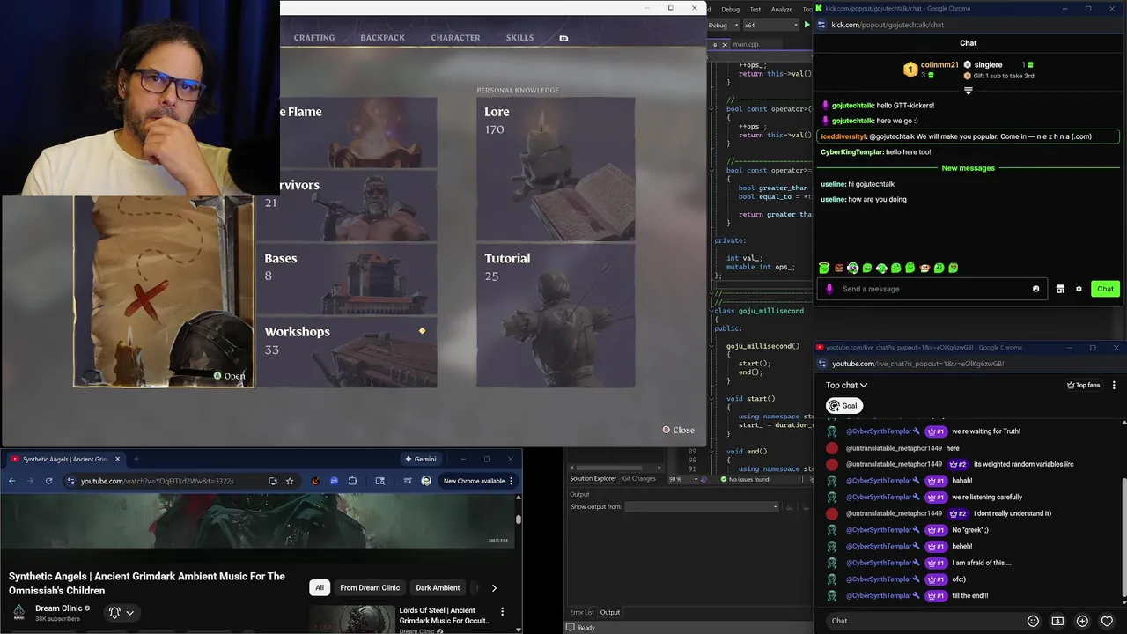1127x634 pixels.
Task: Type area: click Send a message field in Kick chat
Action: [933, 289]
